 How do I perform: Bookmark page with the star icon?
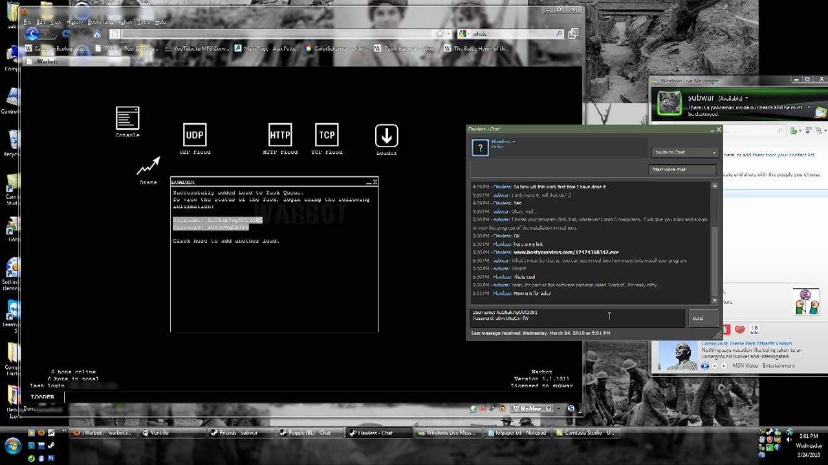[440, 34]
